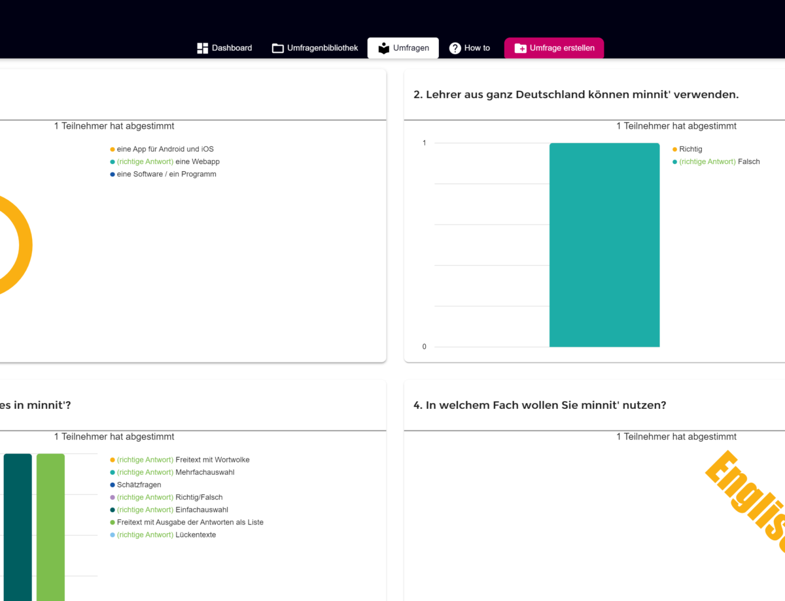Click the orange Richtig legend dot
This screenshot has width=785, height=601.
[675, 150]
